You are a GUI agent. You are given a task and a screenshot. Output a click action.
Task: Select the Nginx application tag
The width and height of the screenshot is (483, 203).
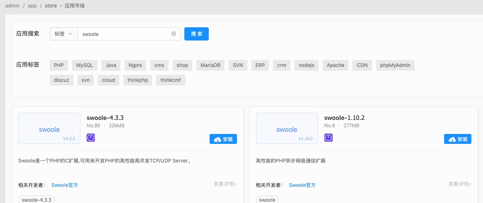[135, 65]
